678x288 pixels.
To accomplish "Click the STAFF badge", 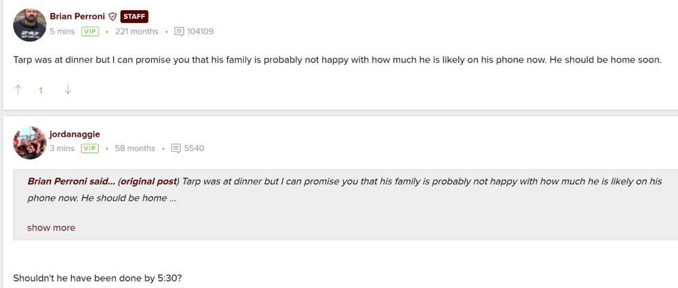I will pos(134,17).
